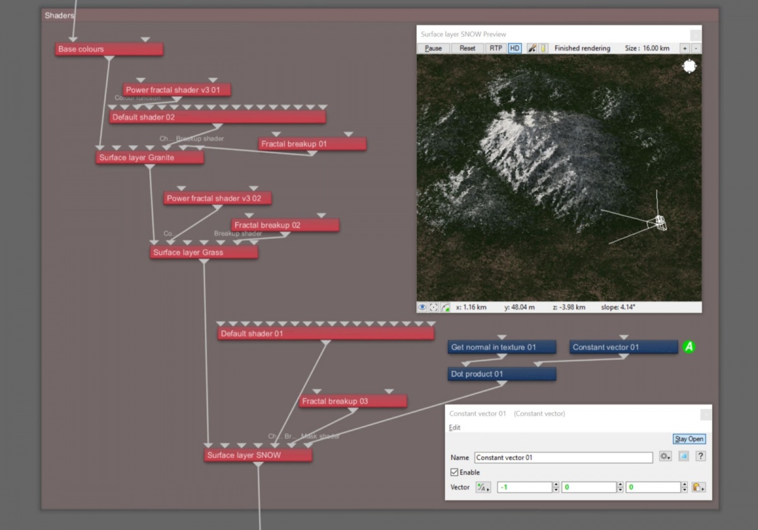
Task: Toggle RTP ray-traced preview
Action: [x=496, y=48]
